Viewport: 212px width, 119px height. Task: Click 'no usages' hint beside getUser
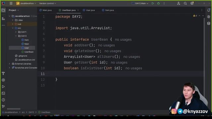click(119, 62)
